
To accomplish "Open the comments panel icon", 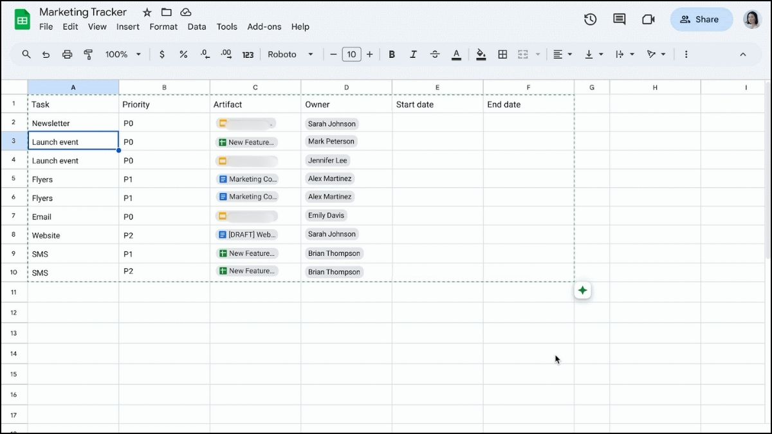I will 620,19.
